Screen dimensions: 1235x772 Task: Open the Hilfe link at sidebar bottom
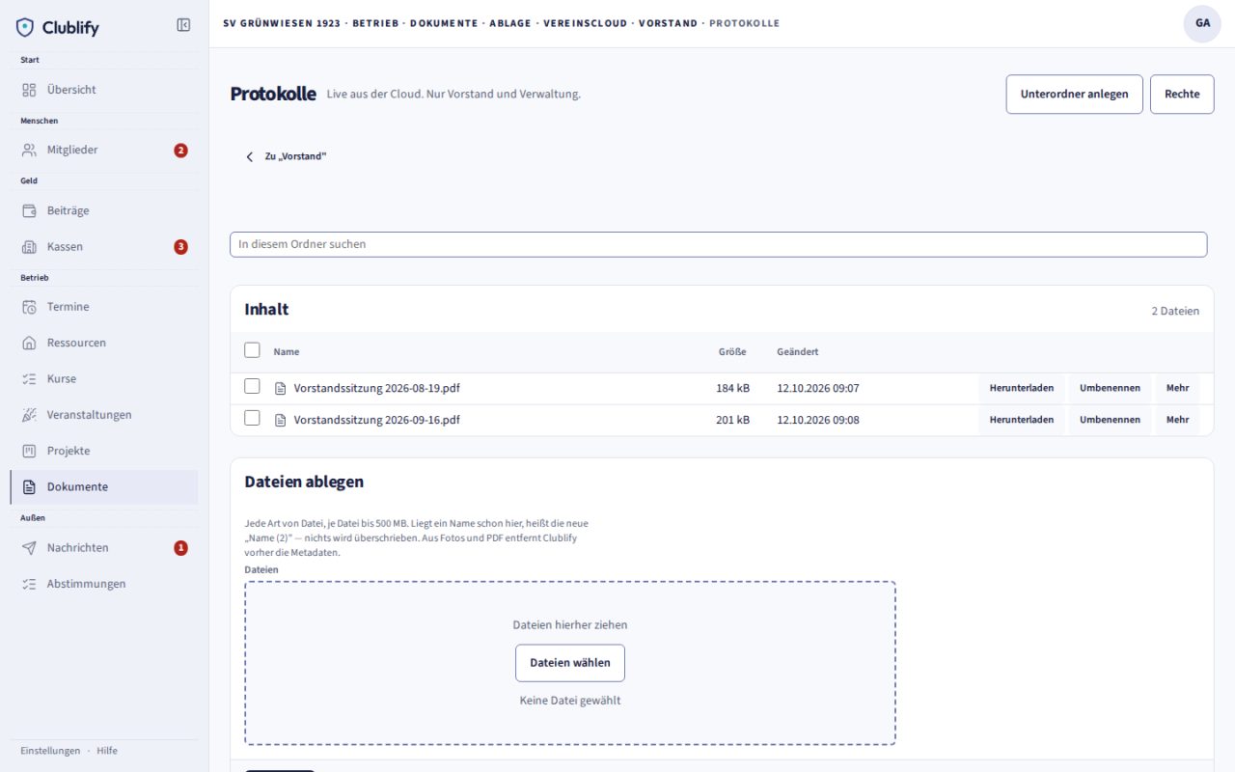point(107,751)
